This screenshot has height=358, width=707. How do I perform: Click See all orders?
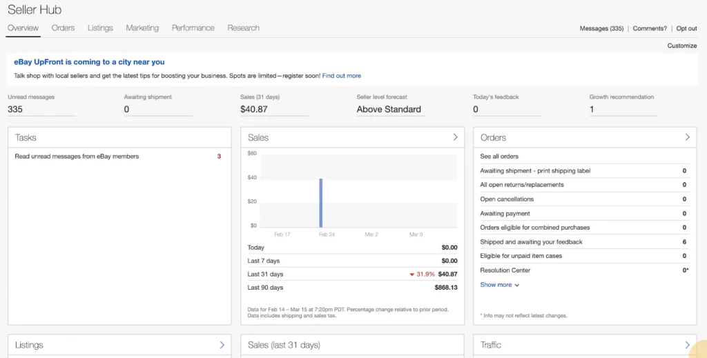[499, 157]
